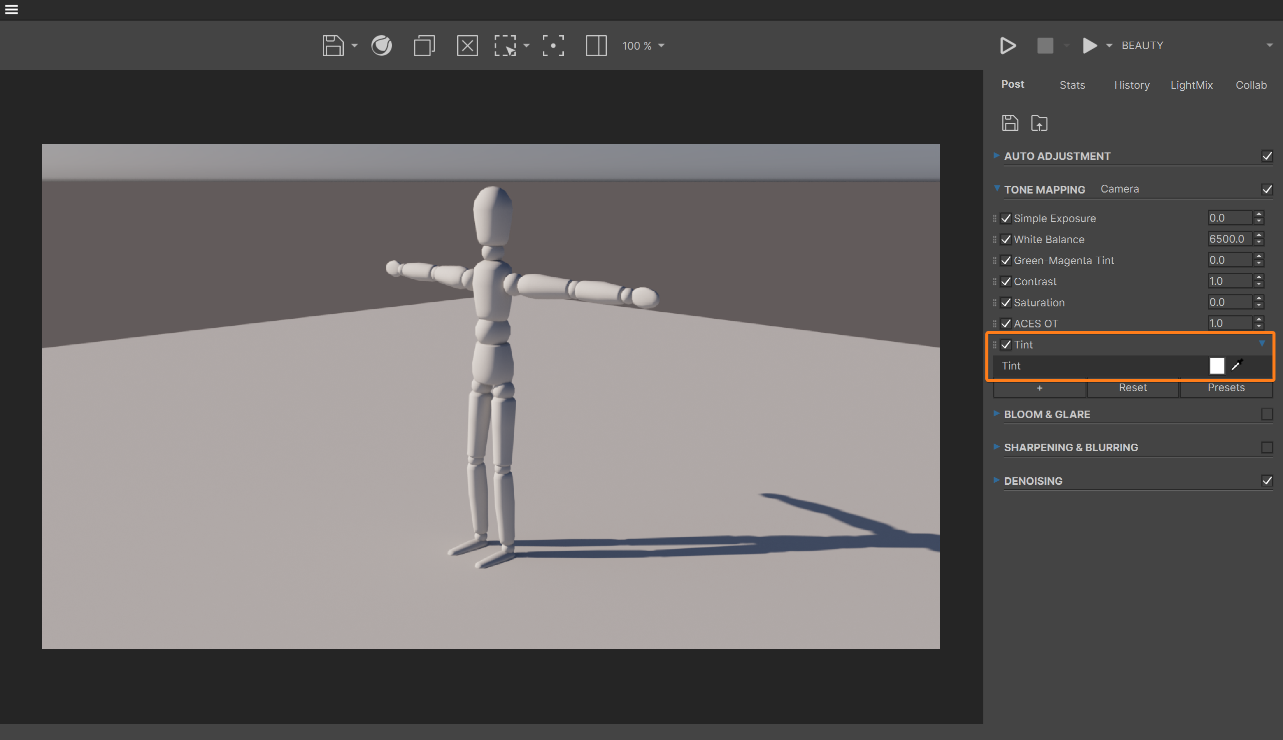The height and width of the screenshot is (740, 1283).
Task: Select the Render region tool
Action: [505, 46]
